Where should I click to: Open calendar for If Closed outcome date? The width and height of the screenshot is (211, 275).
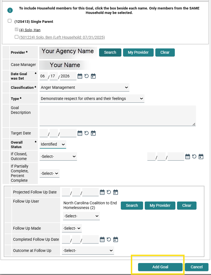[188, 156]
